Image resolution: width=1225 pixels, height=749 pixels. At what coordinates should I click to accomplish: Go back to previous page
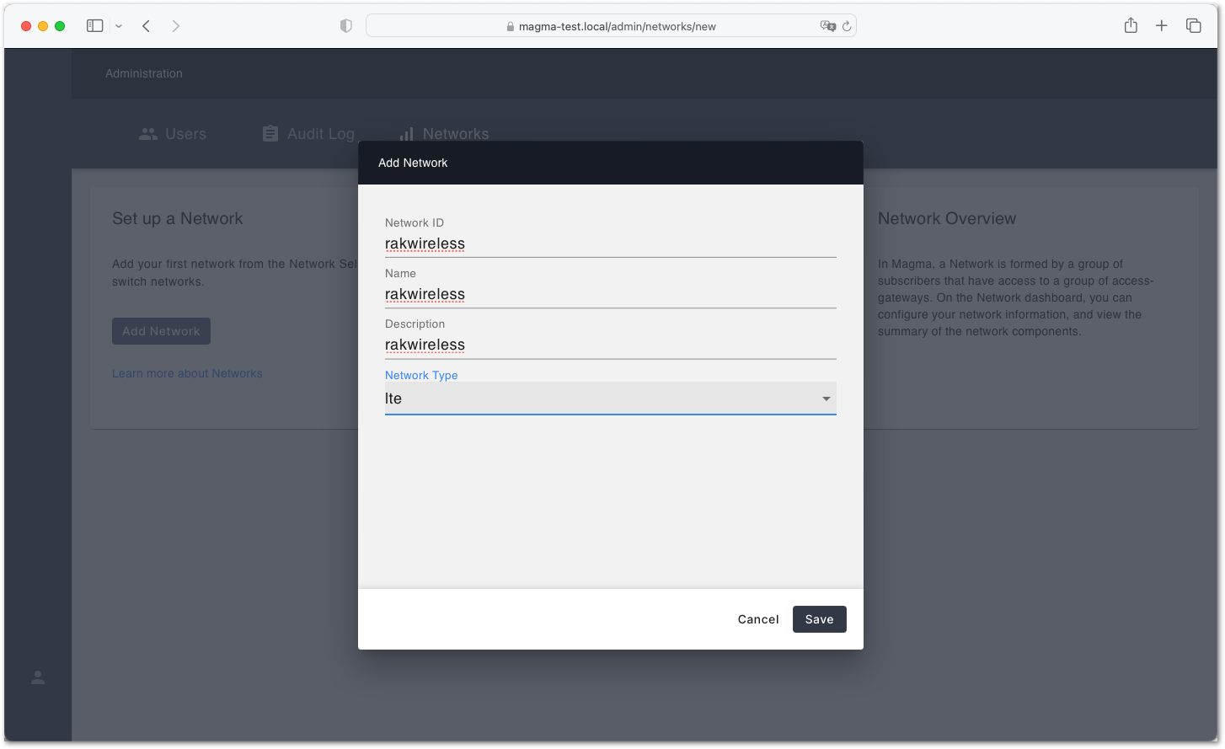point(147,26)
